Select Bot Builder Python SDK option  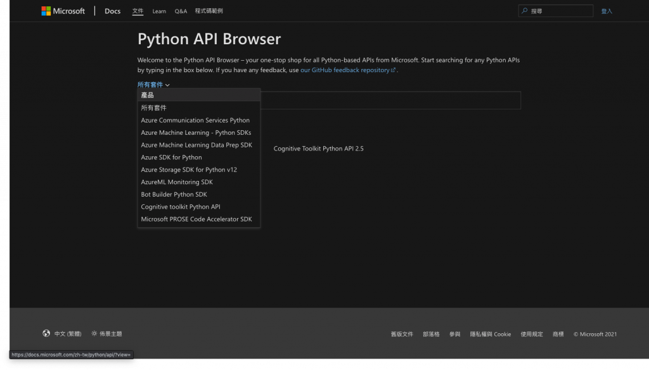click(174, 194)
